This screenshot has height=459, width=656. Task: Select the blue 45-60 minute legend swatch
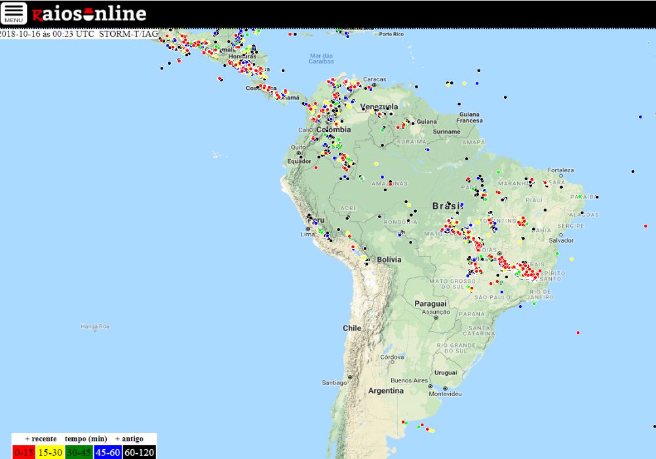click(107, 452)
